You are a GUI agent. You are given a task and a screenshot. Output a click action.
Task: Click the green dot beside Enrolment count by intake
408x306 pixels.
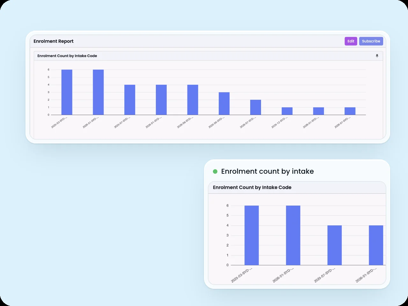click(215, 171)
